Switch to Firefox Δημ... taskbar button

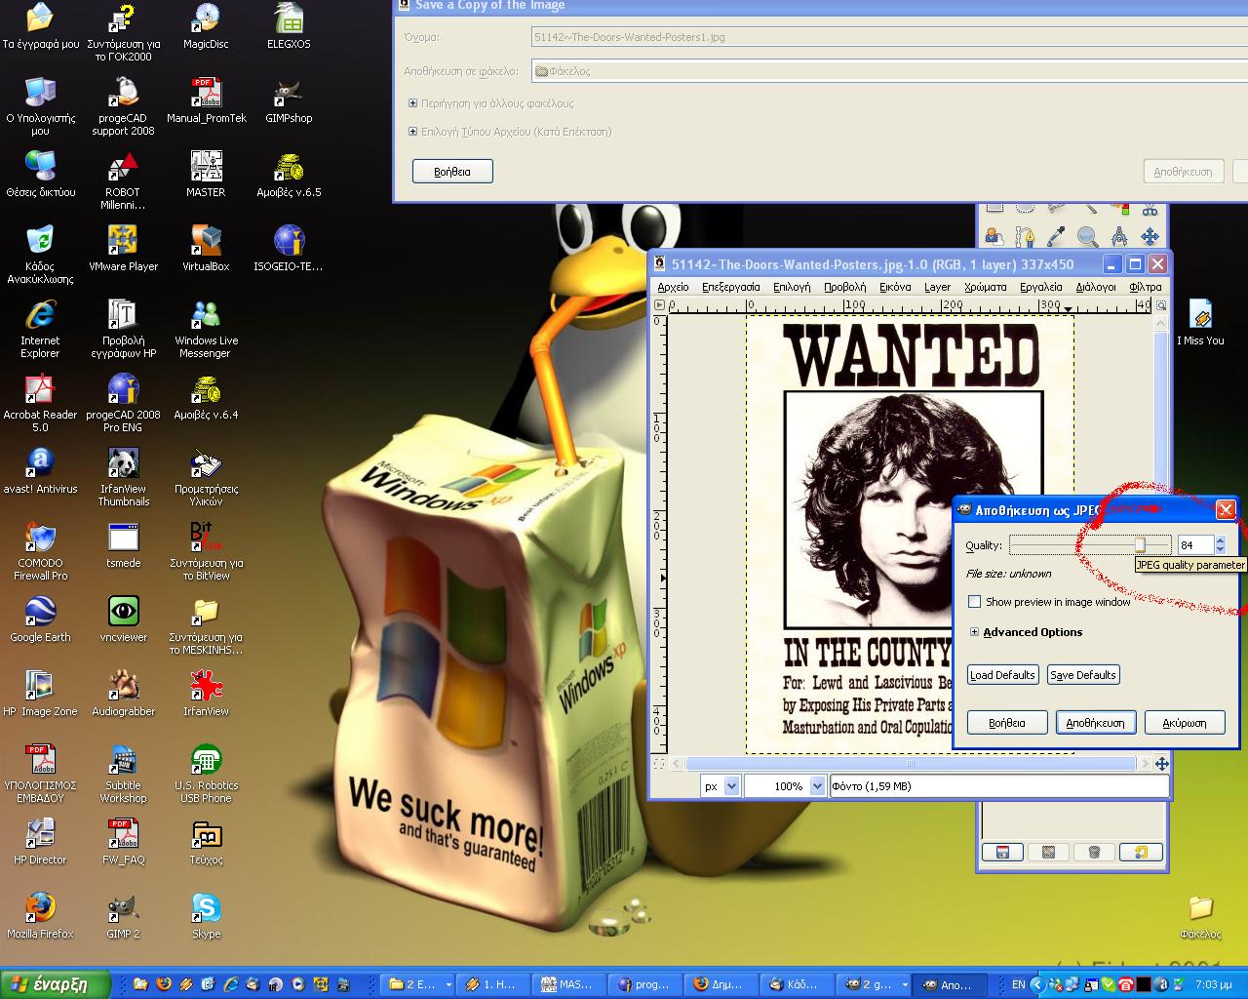[x=721, y=984]
